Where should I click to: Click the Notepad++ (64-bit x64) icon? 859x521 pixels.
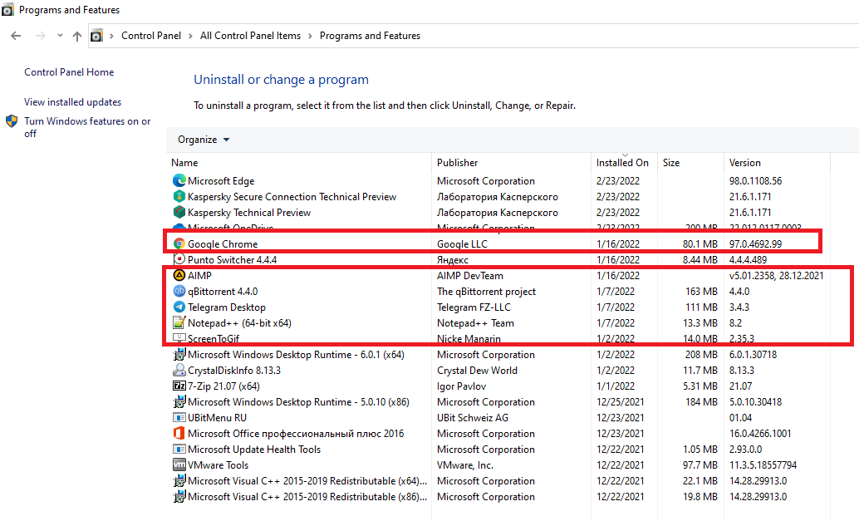tap(179, 322)
